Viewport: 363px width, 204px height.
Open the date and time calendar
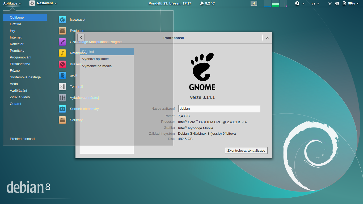pyautogui.click(x=170, y=3)
